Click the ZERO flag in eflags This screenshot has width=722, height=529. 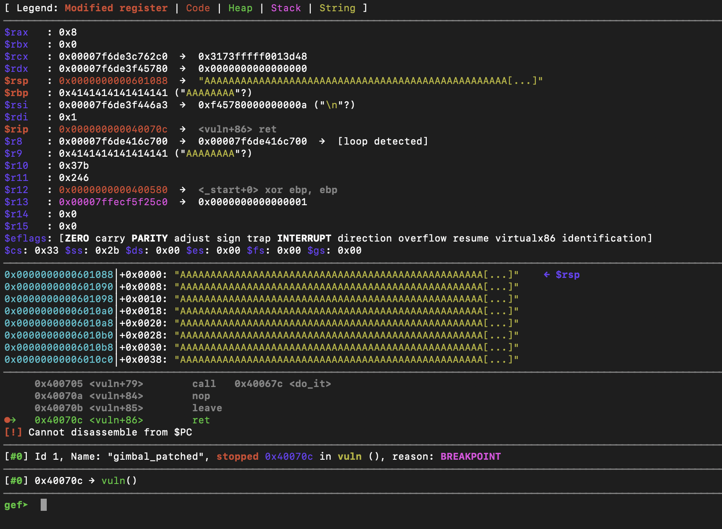click(77, 239)
